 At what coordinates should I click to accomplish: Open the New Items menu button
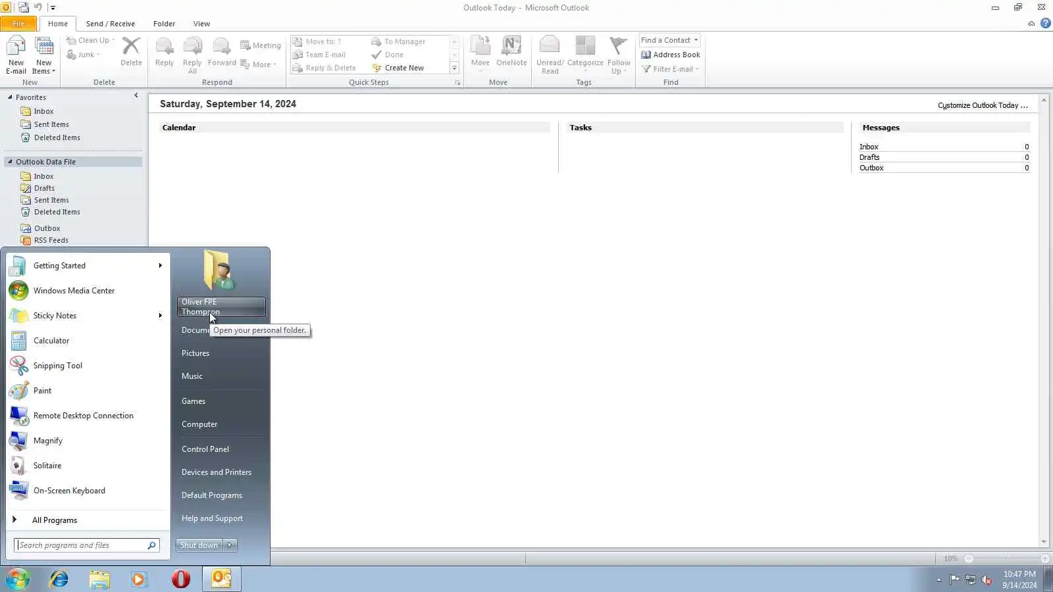pos(44,55)
